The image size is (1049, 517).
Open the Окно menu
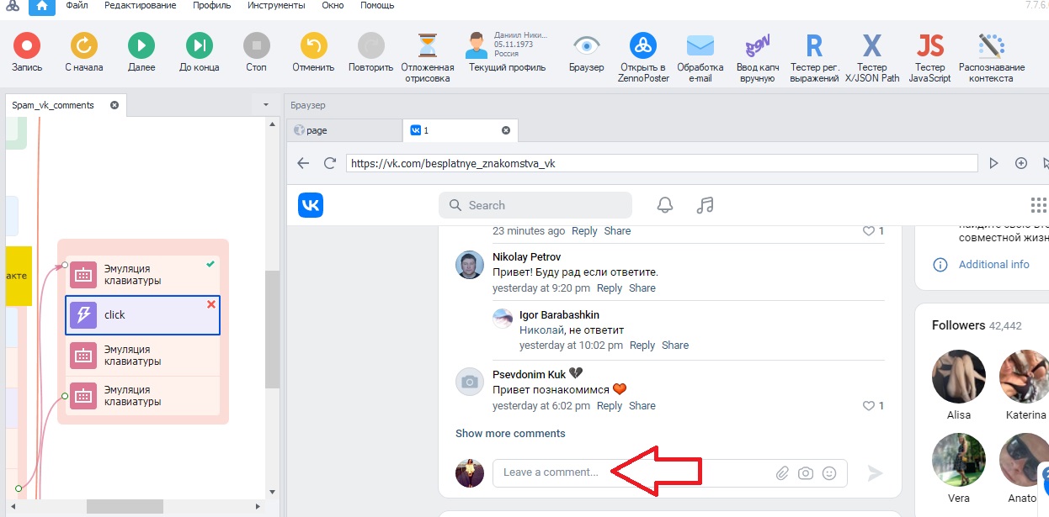coord(333,5)
